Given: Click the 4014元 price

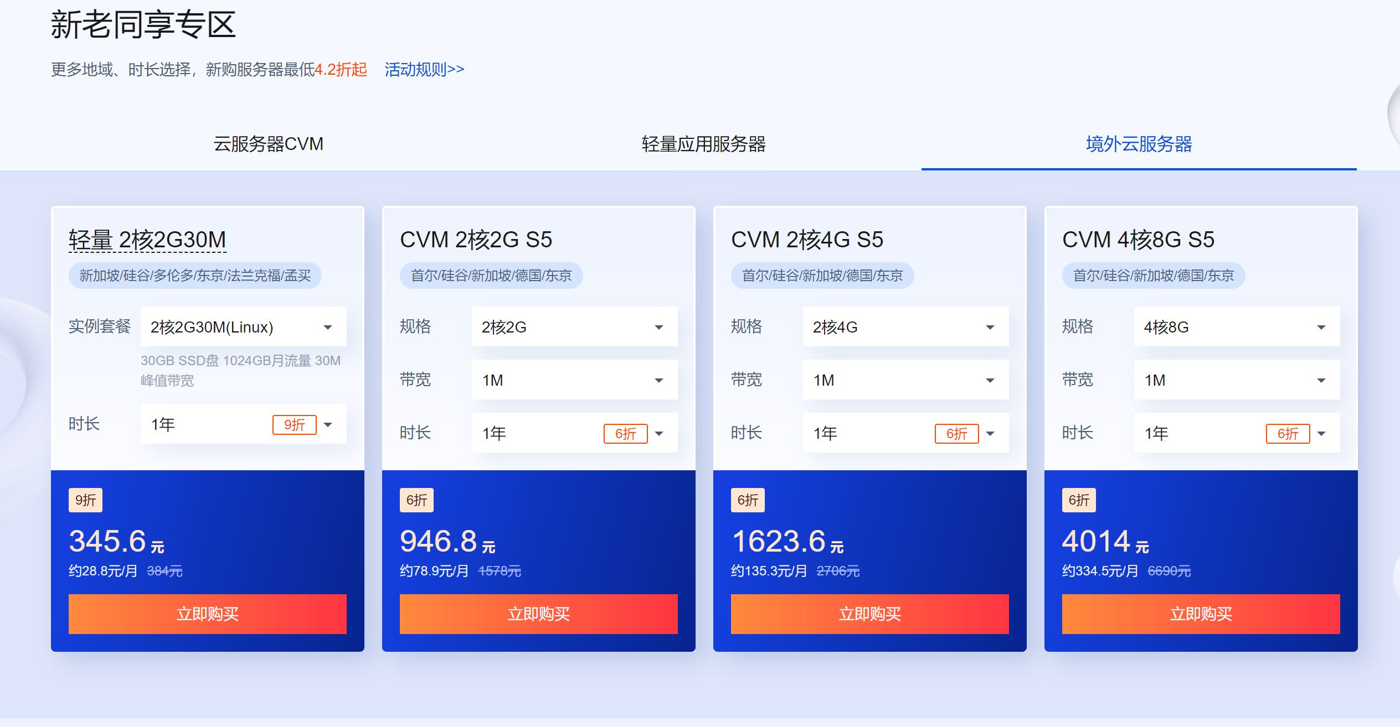Looking at the screenshot, I should pos(1105,541).
